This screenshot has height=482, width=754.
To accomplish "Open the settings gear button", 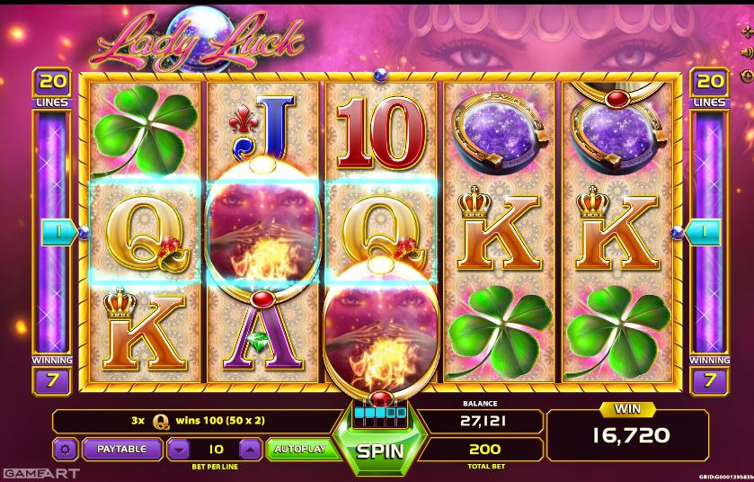I will [65, 450].
